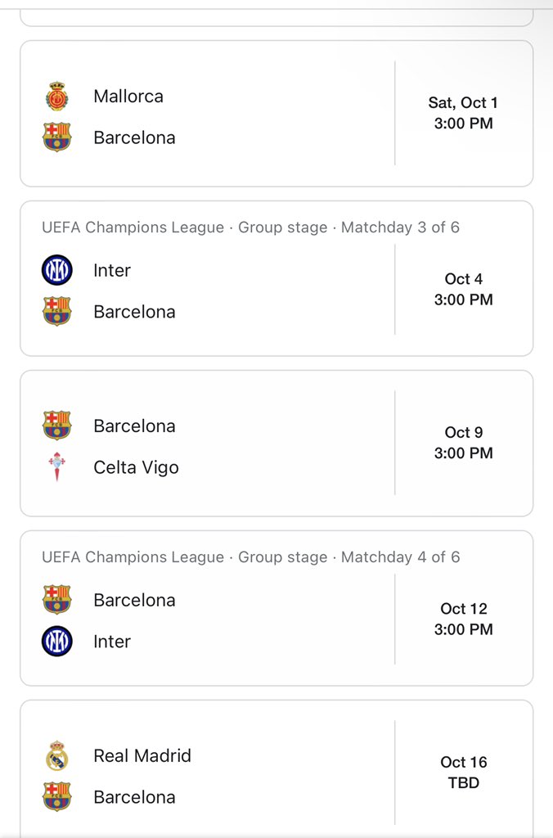Screen dimensions: 553x838
Task: Click the Real Madrid crest
Action: [57, 755]
